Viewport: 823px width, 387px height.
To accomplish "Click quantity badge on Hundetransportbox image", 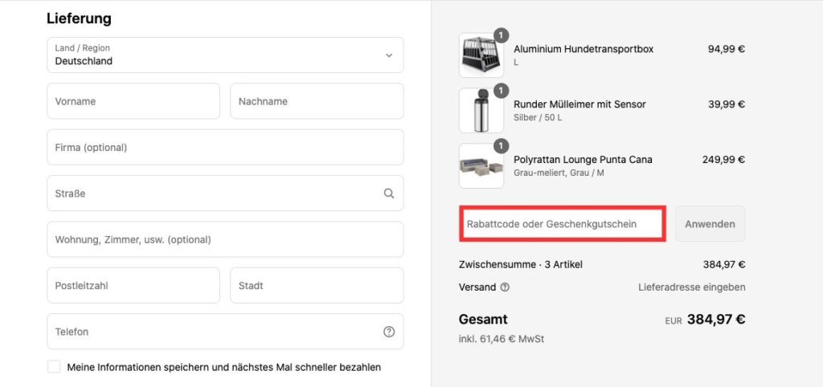I will 502,35.
